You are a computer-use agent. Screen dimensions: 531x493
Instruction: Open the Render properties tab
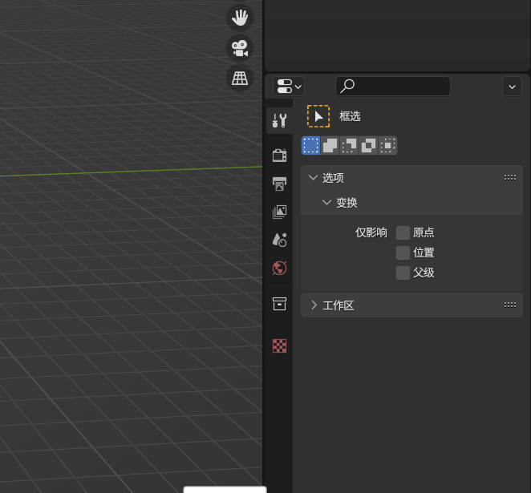[279, 156]
